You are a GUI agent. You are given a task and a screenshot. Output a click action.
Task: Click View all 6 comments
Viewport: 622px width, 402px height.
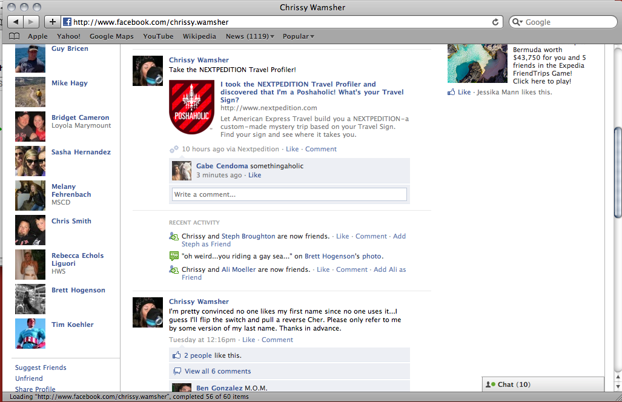click(x=217, y=371)
